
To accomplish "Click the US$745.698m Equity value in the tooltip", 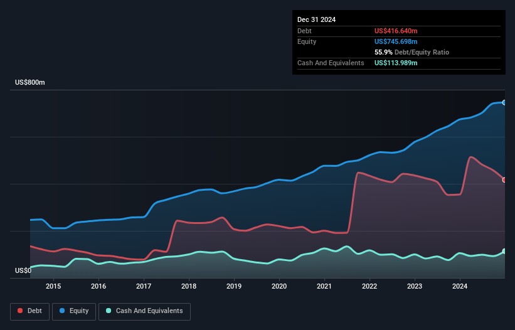I will point(396,41).
